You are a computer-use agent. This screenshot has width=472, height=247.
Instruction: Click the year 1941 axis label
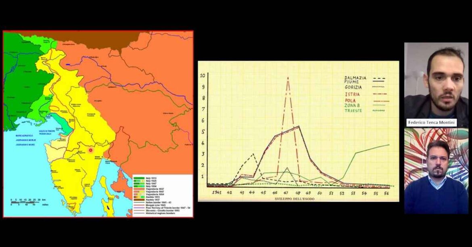click(x=216, y=193)
